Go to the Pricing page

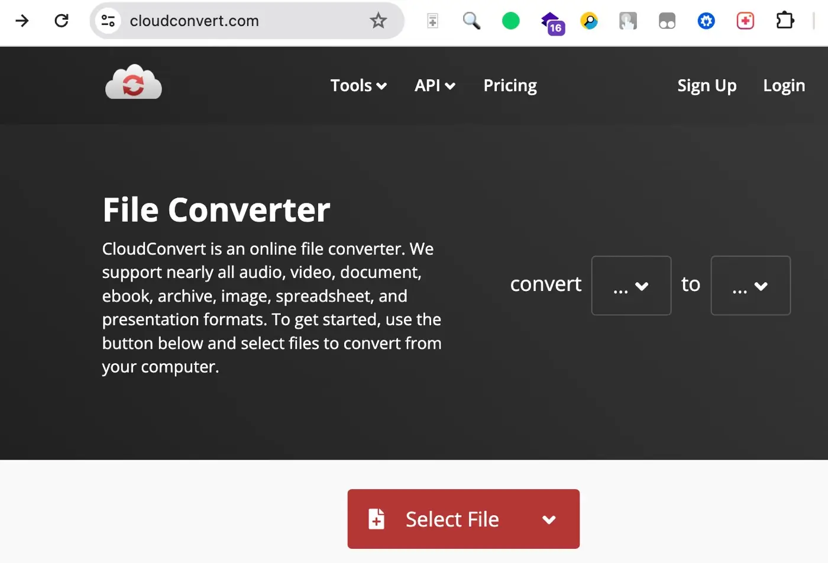coord(510,86)
